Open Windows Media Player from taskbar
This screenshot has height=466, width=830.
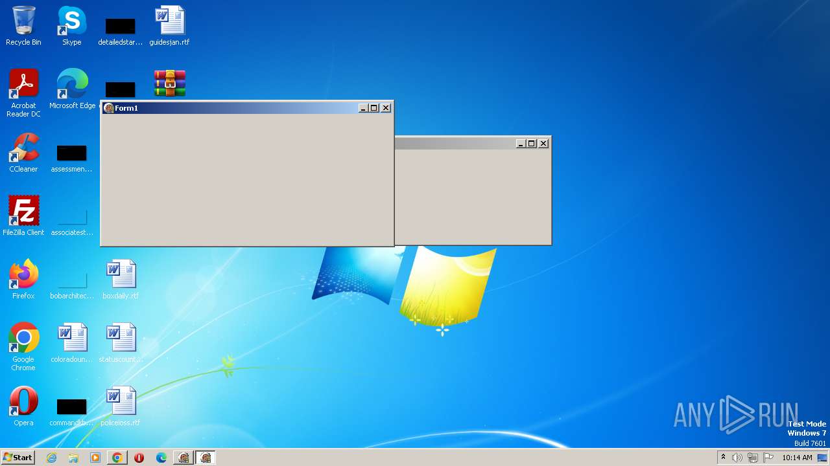[x=95, y=458]
